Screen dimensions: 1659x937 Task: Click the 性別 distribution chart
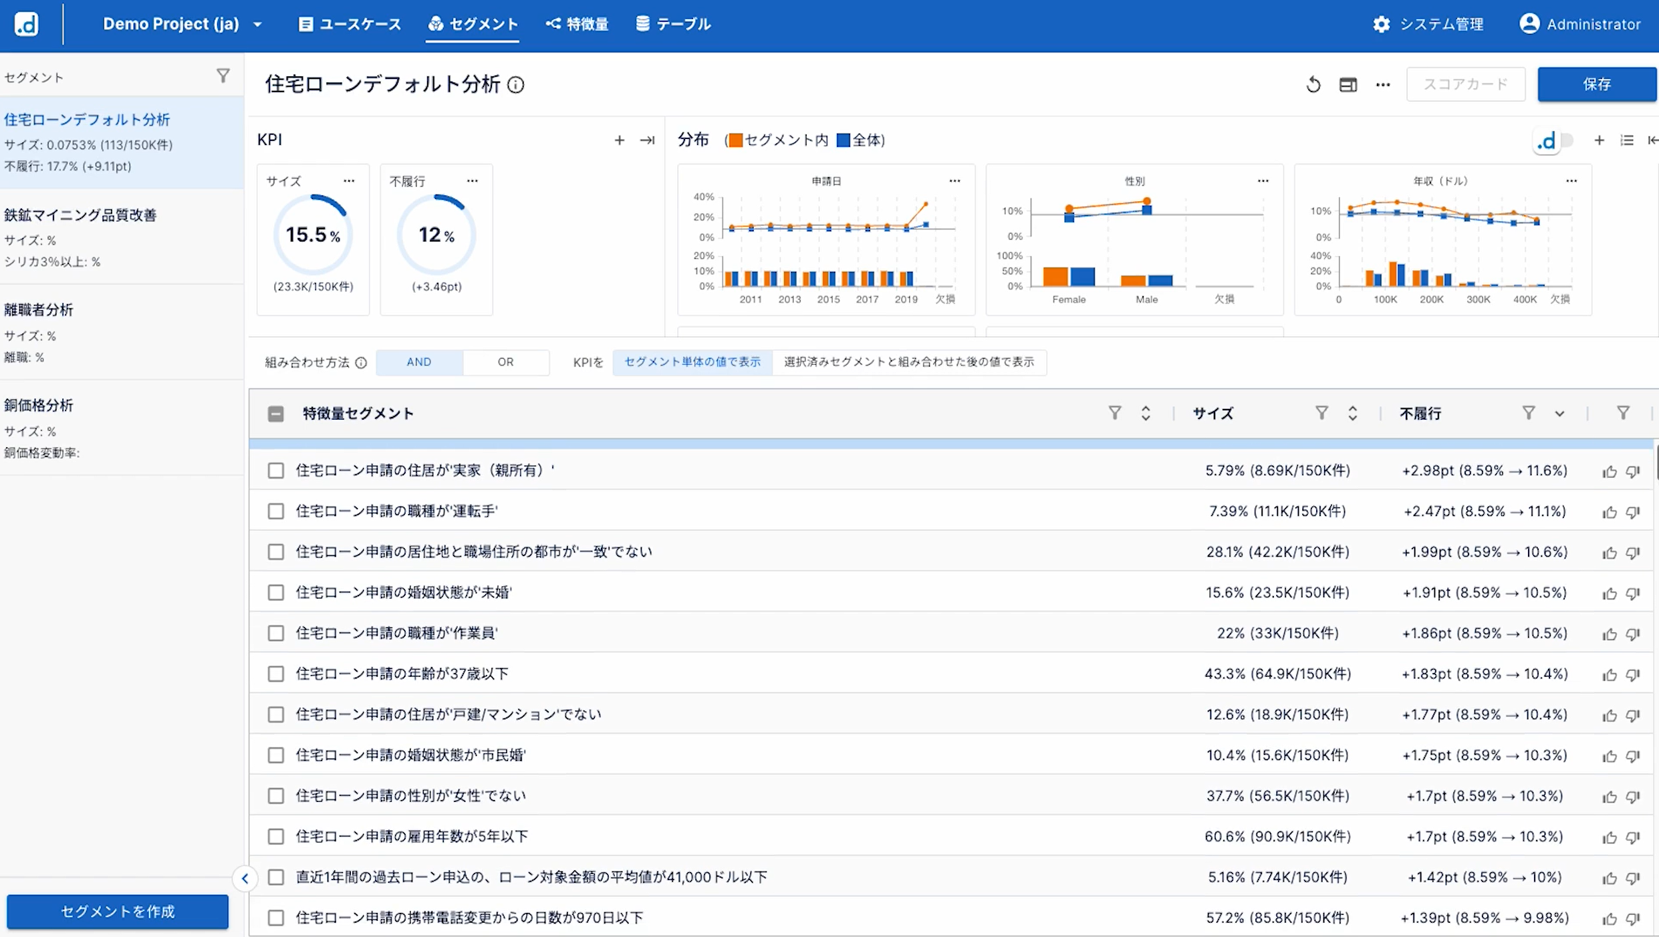click(1134, 240)
